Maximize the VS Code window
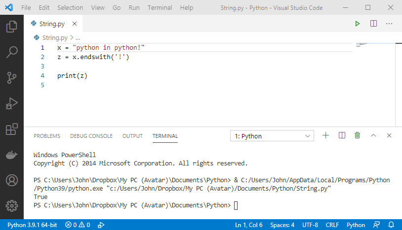Screen dimensions: 402x230 [368, 7]
